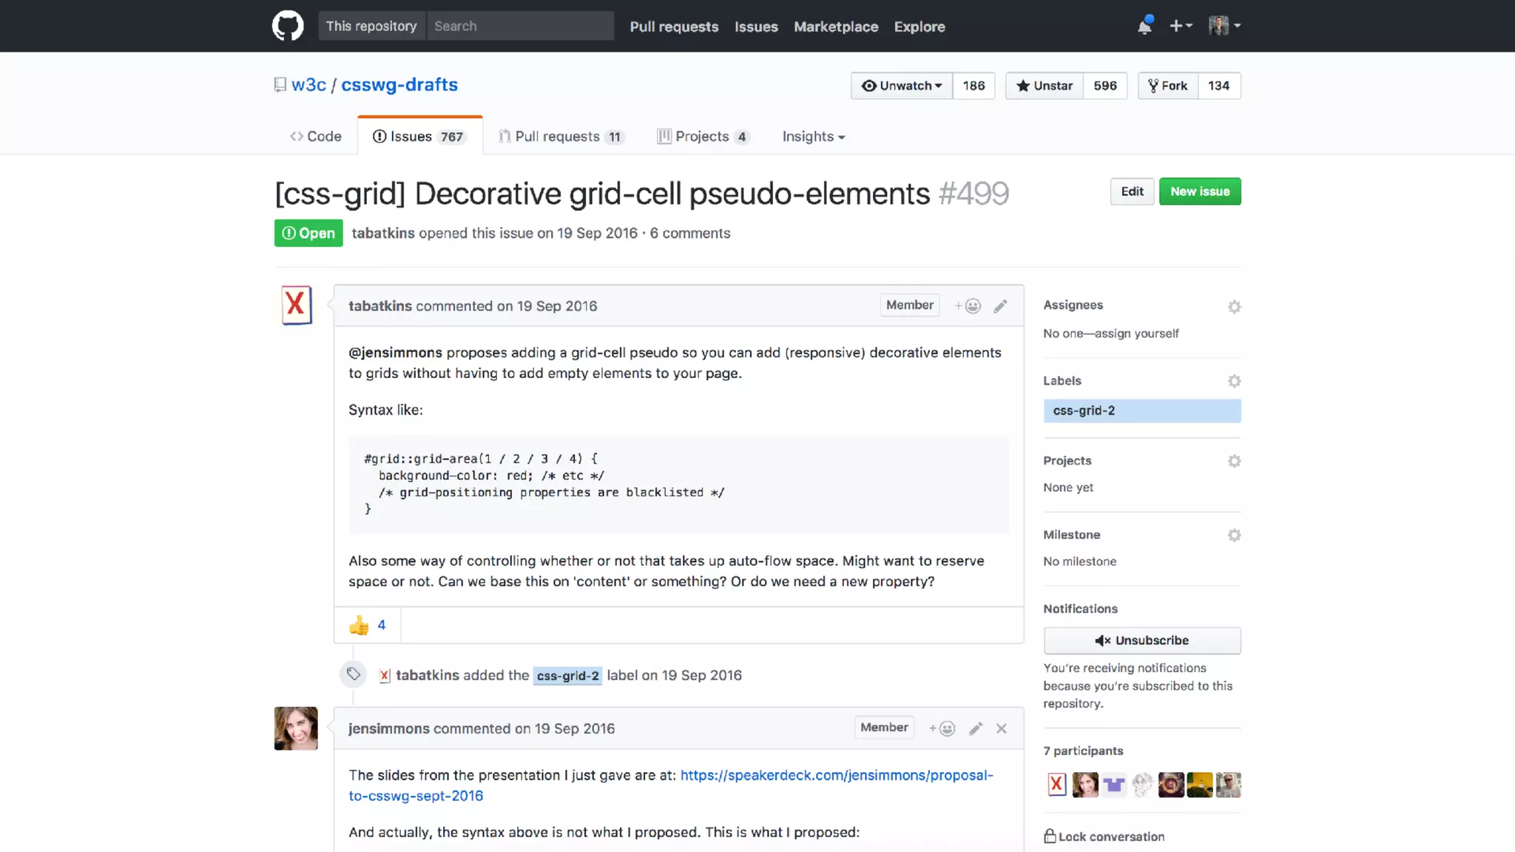Open the notifications bell

point(1144,26)
